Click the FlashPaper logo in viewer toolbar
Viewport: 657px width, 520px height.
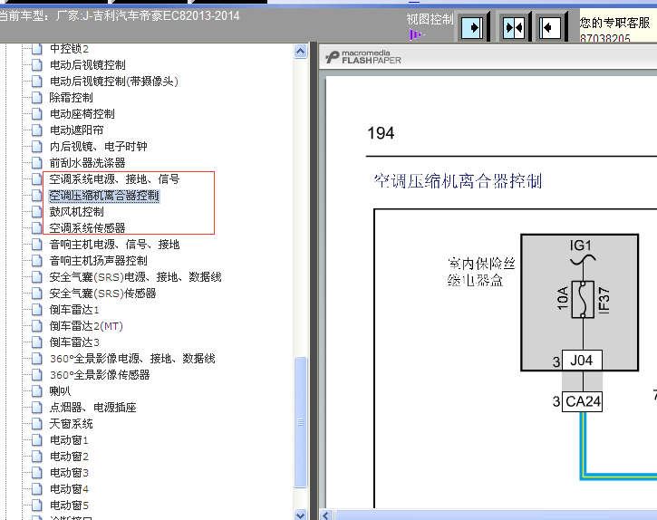(x=362, y=57)
